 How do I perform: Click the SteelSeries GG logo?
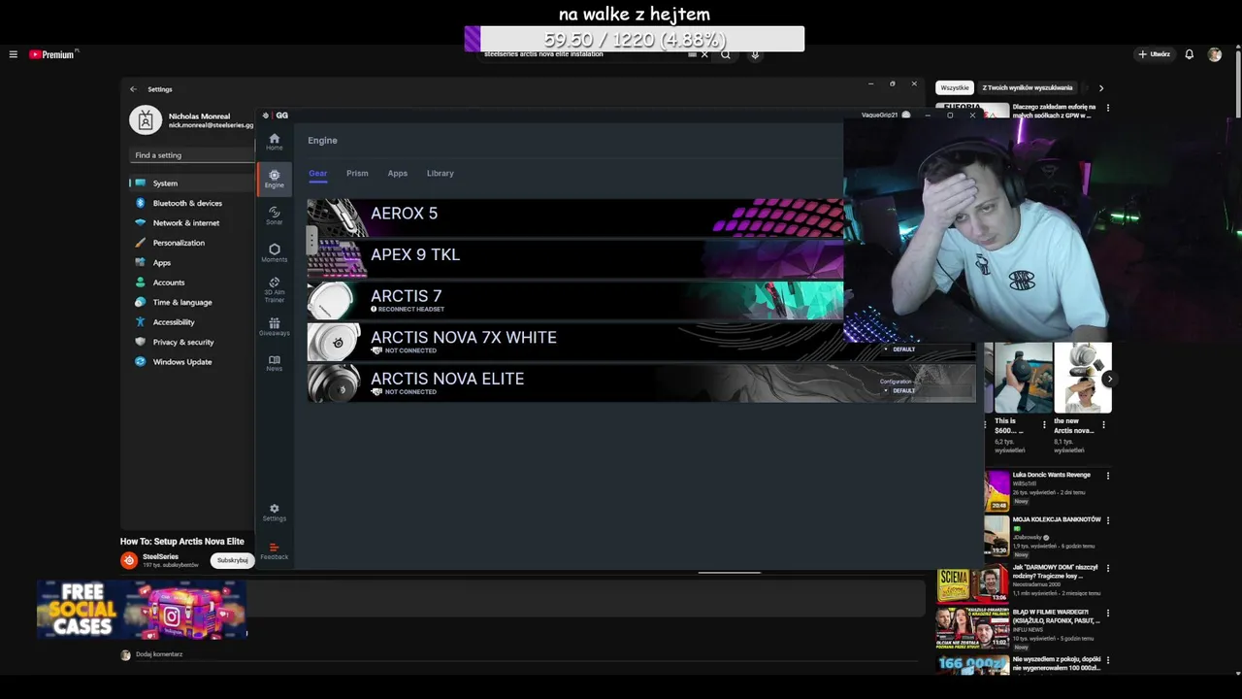[276, 116]
